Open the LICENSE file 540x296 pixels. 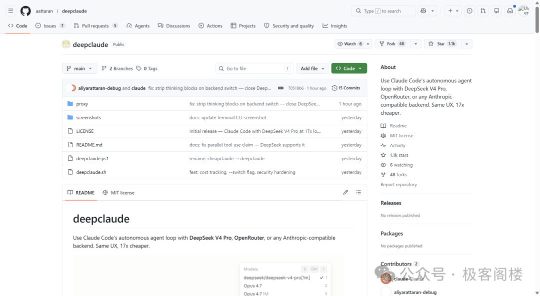tap(84, 131)
